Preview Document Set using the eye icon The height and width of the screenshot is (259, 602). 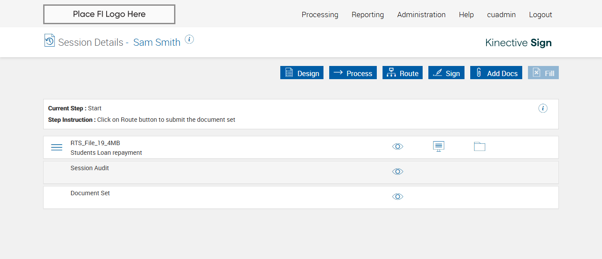[x=398, y=197]
